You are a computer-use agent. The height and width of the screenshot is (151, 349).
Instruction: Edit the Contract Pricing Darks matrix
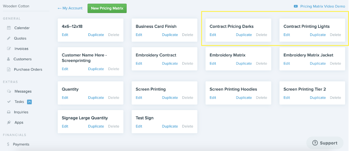213,35
